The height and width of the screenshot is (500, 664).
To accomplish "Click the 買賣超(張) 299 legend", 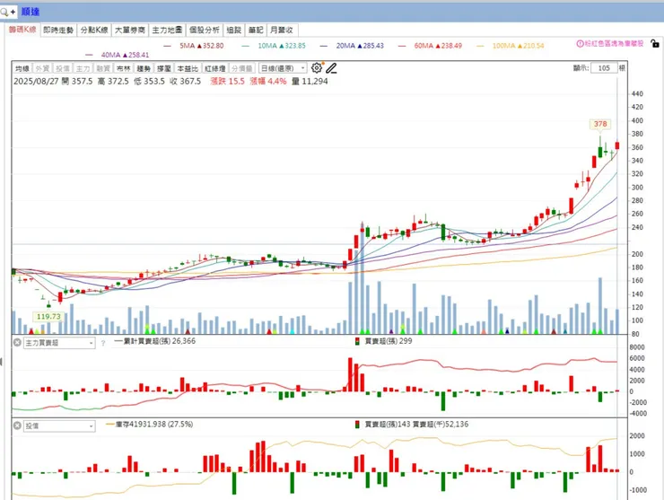I will 384,341.
